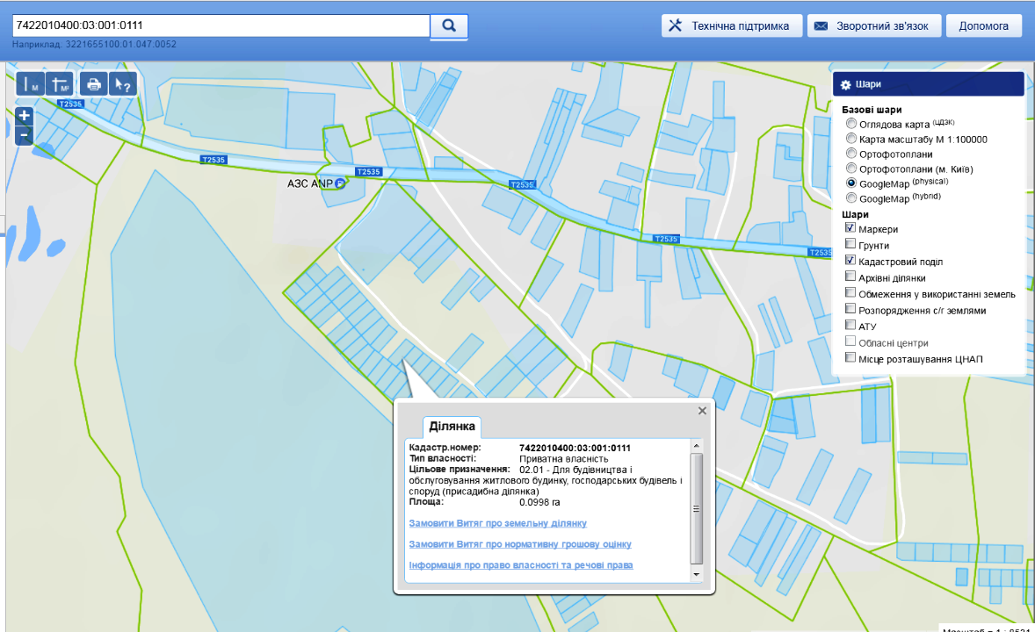The height and width of the screenshot is (632, 1035).
Task: Enable the Грунти layer
Action: pyautogui.click(x=850, y=244)
